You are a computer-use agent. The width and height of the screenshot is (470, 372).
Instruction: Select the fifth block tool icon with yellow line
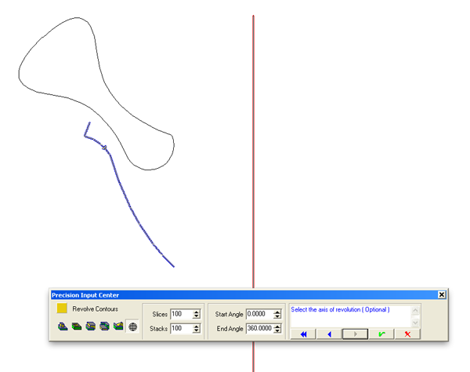point(118,326)
